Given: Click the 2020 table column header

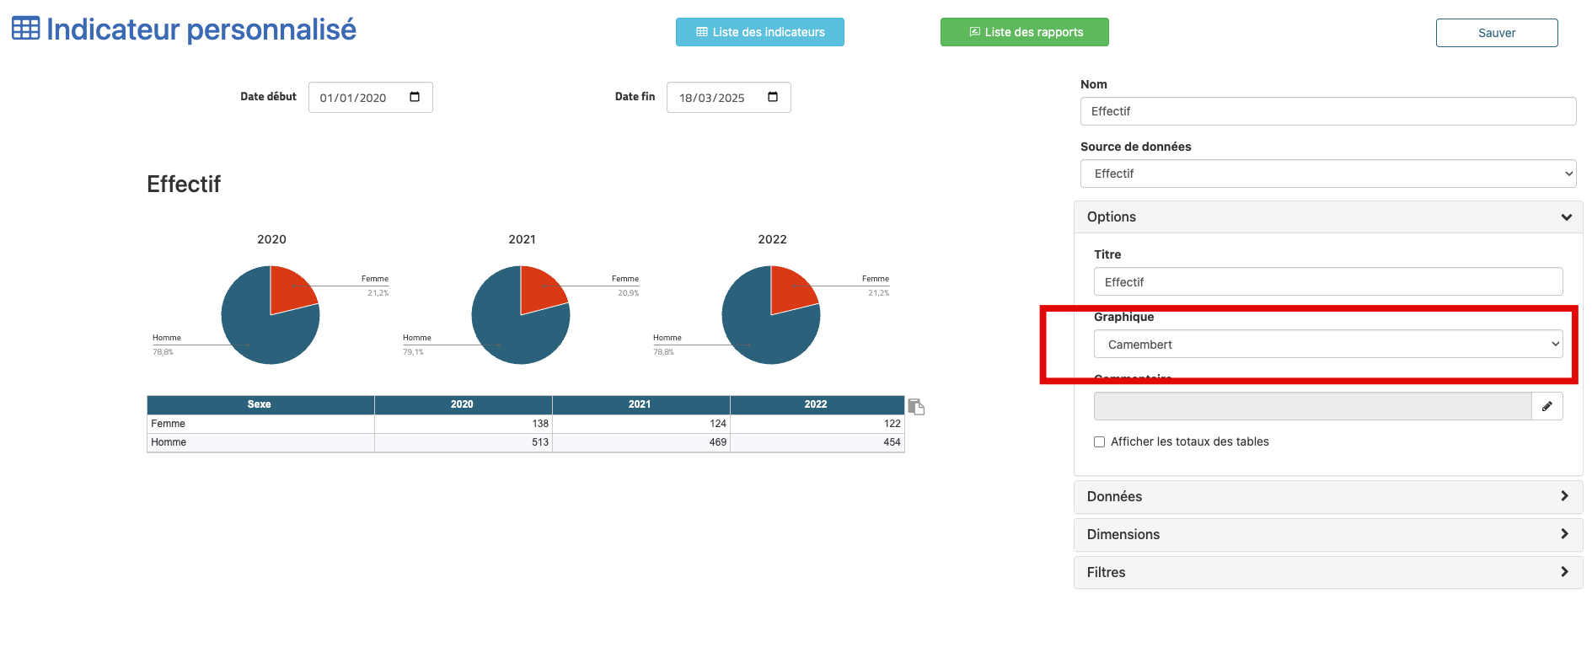Looking at the screenshot, I should [463, 404].
